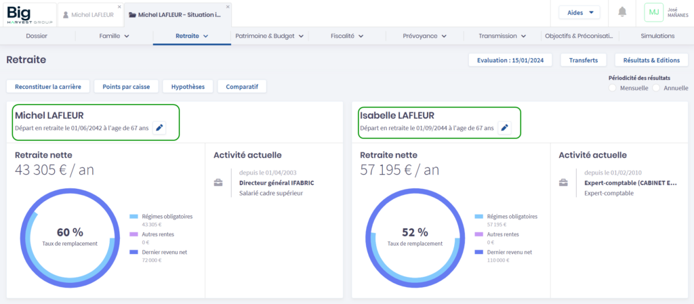
Task: Click Reconstituer la carrière button
Action: (48, 87)
